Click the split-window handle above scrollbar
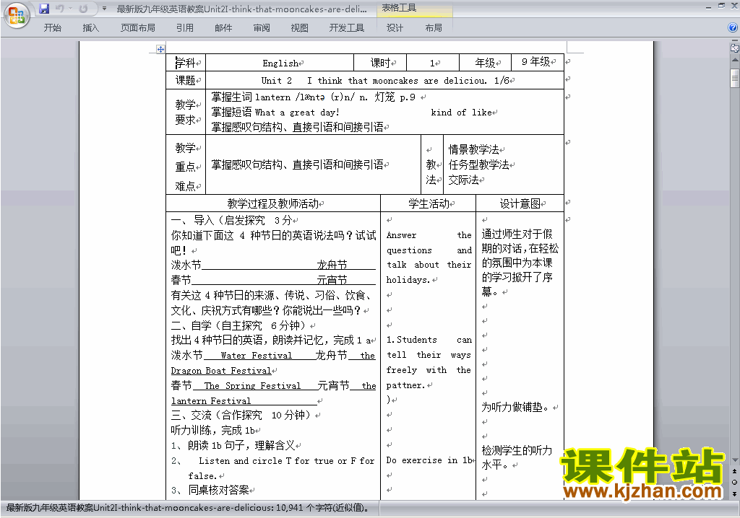Screen dimensions: 740x518 click(x=734, y=40)
